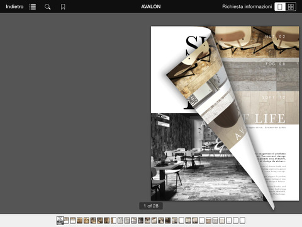The height and width of the screenshot is (227, 302).
Task: Open the second page thumbnail
Action: [x=66, y=221]
